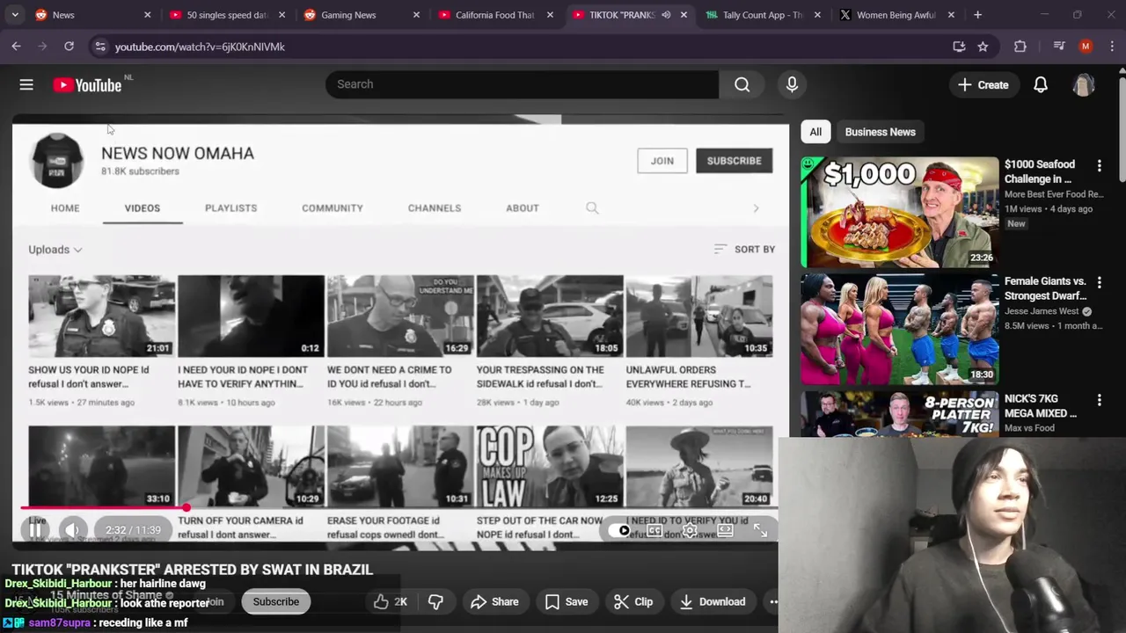Bookmark this page with star icon

coord(983,47)
